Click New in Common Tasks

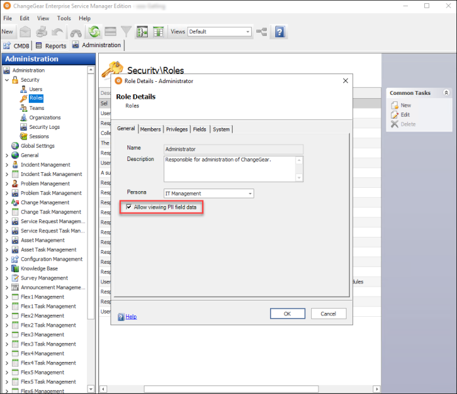point(406,105)
